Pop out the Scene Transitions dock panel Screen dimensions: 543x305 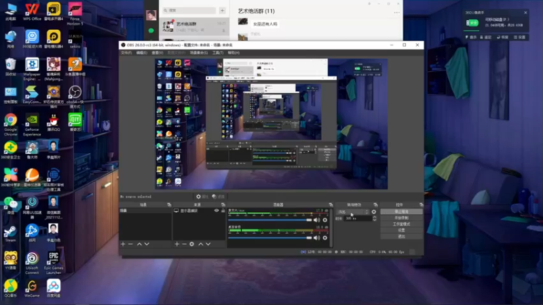pos(375,205)
